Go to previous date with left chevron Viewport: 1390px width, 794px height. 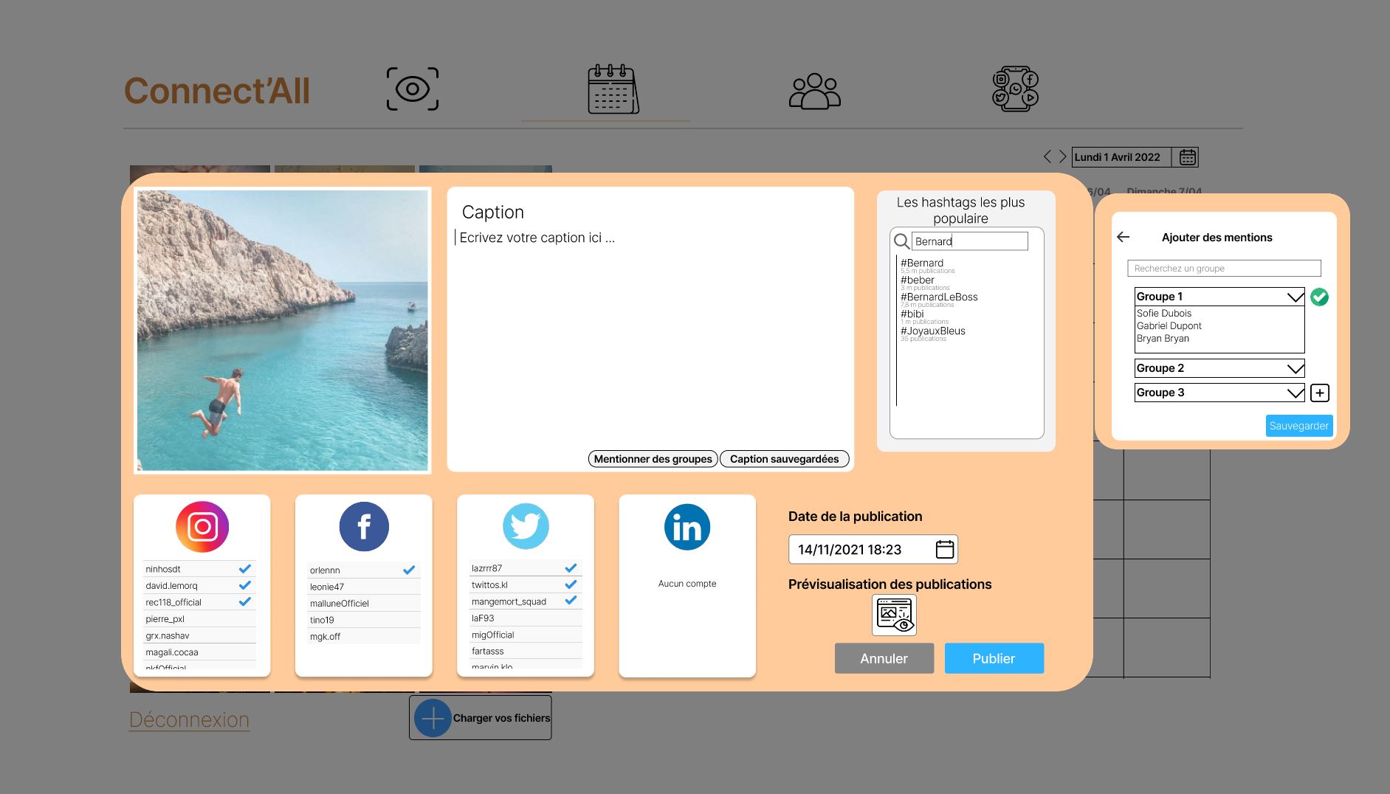(1047, 156)
